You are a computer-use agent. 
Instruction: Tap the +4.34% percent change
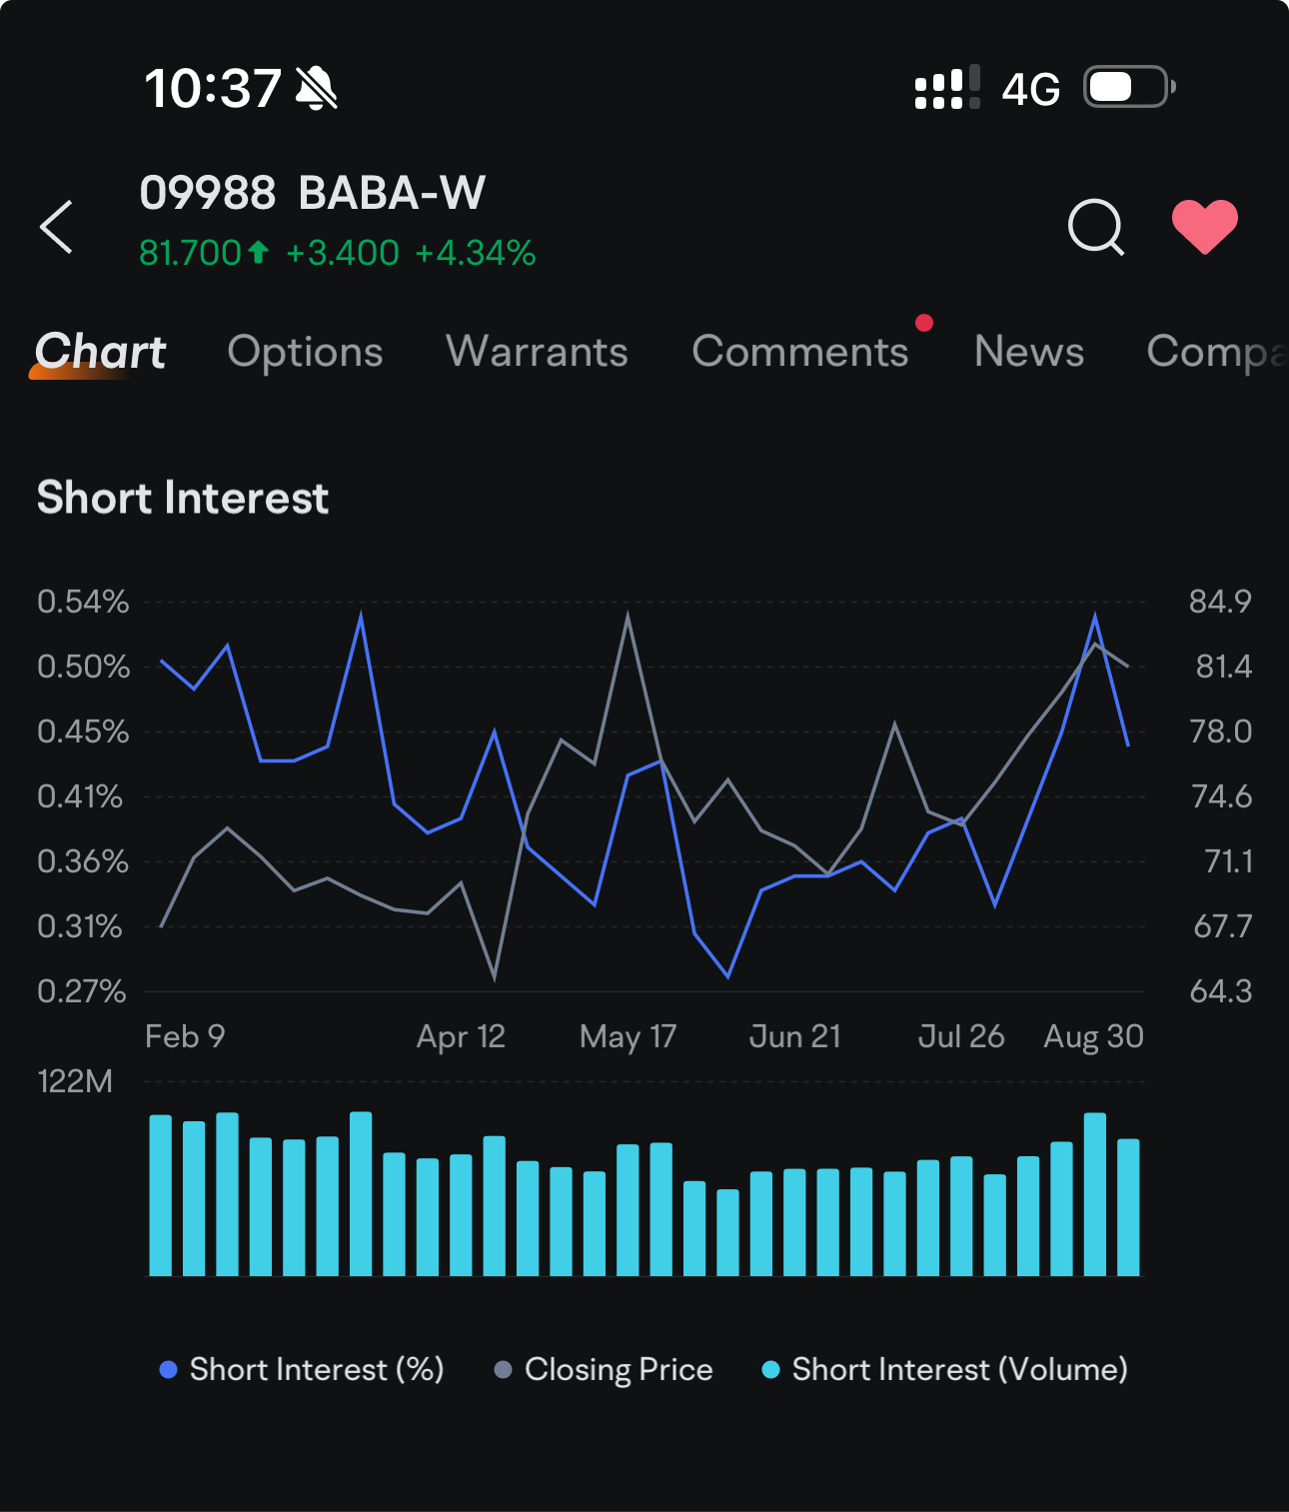tap(476, 253)
